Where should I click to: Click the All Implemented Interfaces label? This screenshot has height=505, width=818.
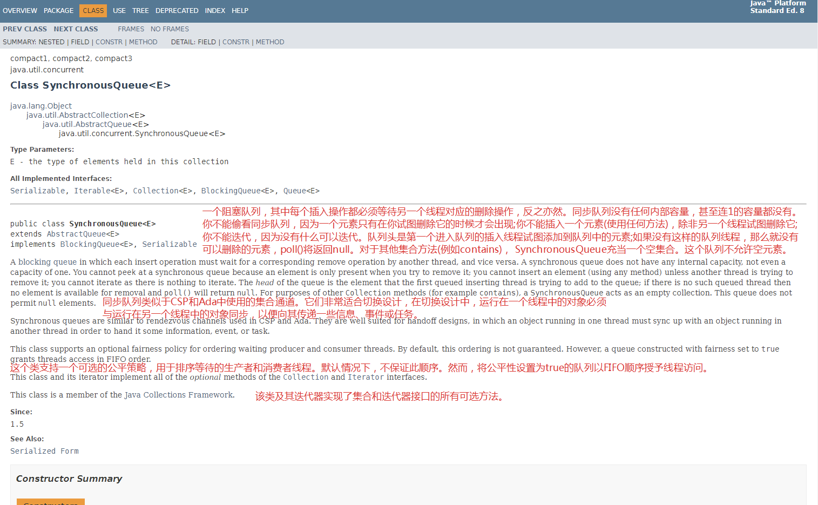(61, 179)
